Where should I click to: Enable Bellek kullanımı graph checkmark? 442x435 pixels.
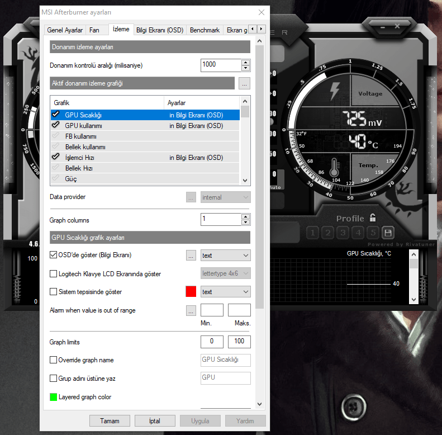click(56, 146)
